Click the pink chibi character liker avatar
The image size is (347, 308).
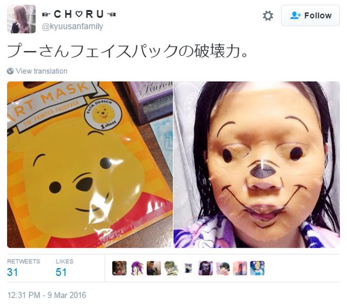[223, 268]
